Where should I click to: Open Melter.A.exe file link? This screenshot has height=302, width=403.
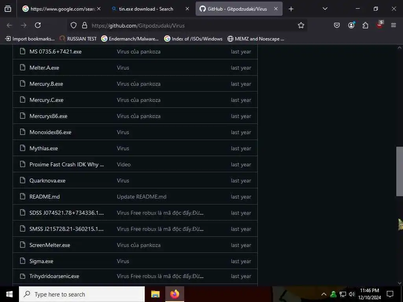coord(44,68)
